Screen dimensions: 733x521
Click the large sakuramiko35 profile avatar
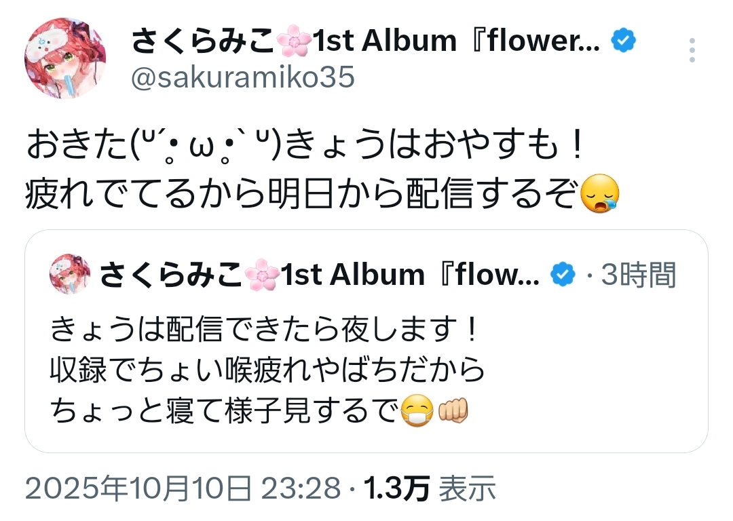(x=65, y=58)
